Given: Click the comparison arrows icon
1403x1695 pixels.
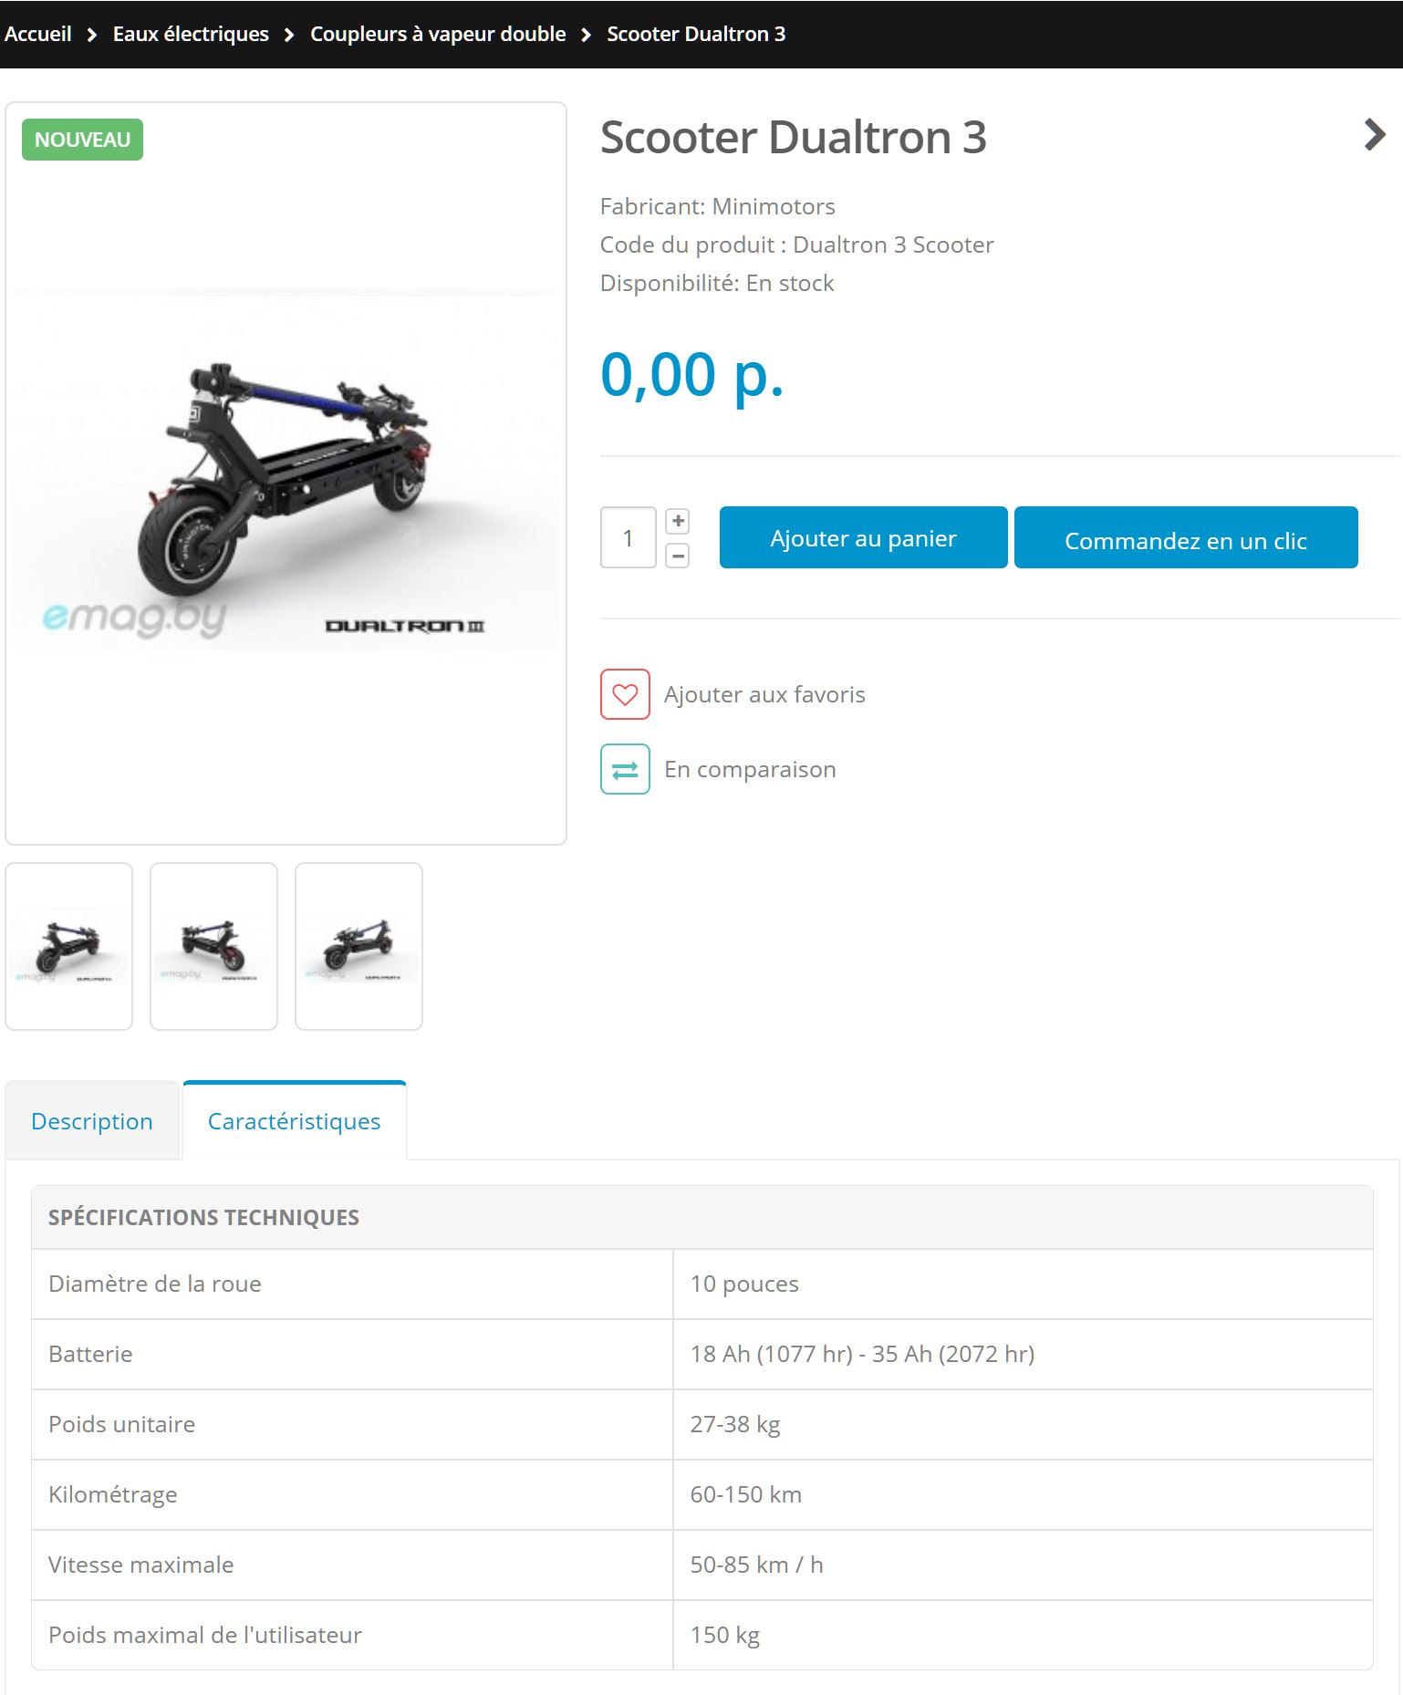Looking at the screenshot, I should [x=625, y=769].
